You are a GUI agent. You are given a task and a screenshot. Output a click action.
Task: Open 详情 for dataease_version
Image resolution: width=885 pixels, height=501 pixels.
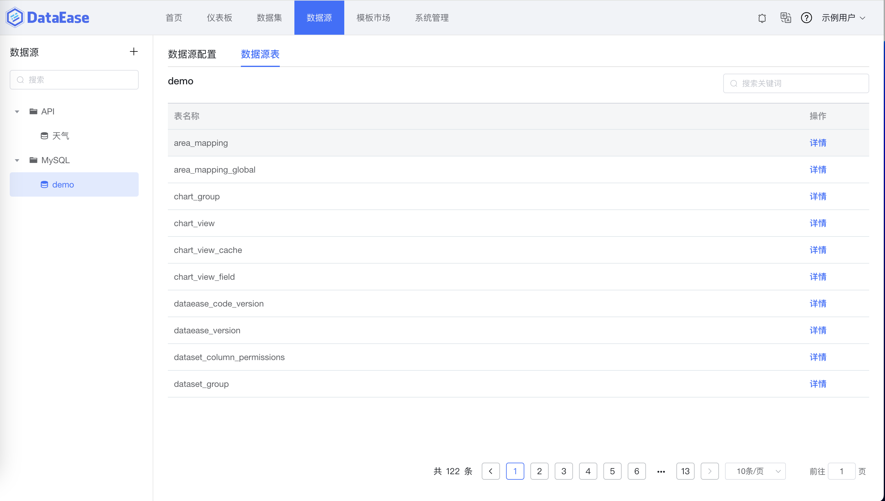pyautogui.click(x=817, y=330)
